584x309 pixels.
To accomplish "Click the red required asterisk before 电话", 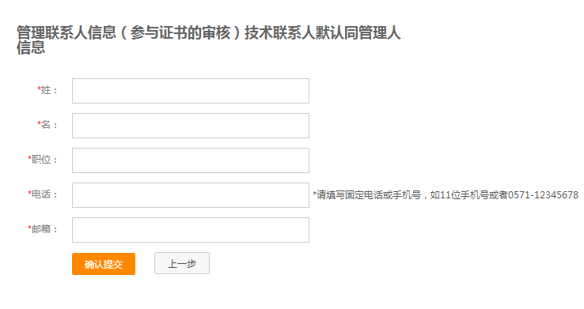I will (29, 193).
